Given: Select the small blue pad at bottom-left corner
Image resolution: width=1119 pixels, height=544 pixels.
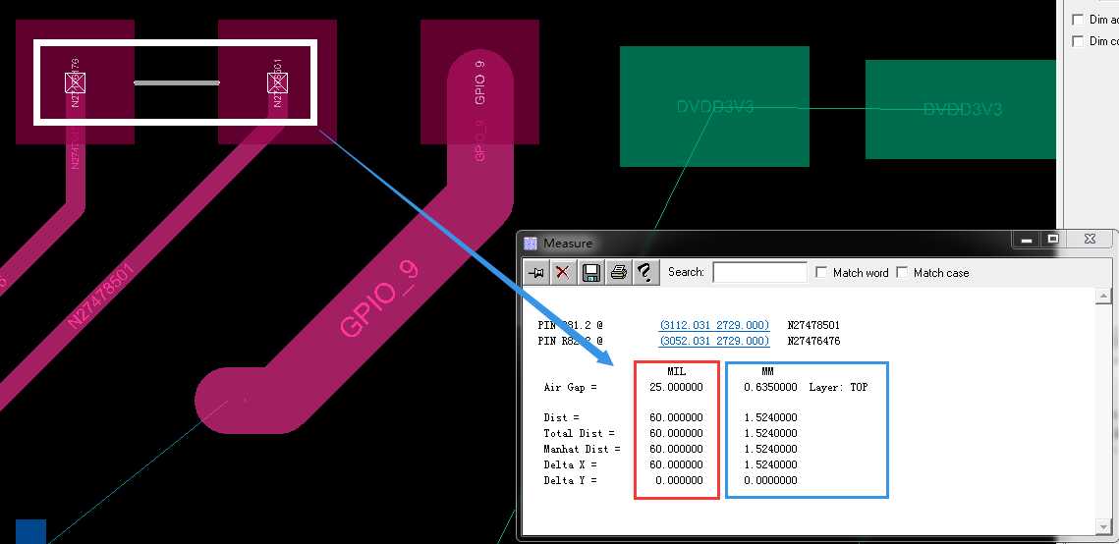Looking at the screenshot, I should click(x=30, y=532).
